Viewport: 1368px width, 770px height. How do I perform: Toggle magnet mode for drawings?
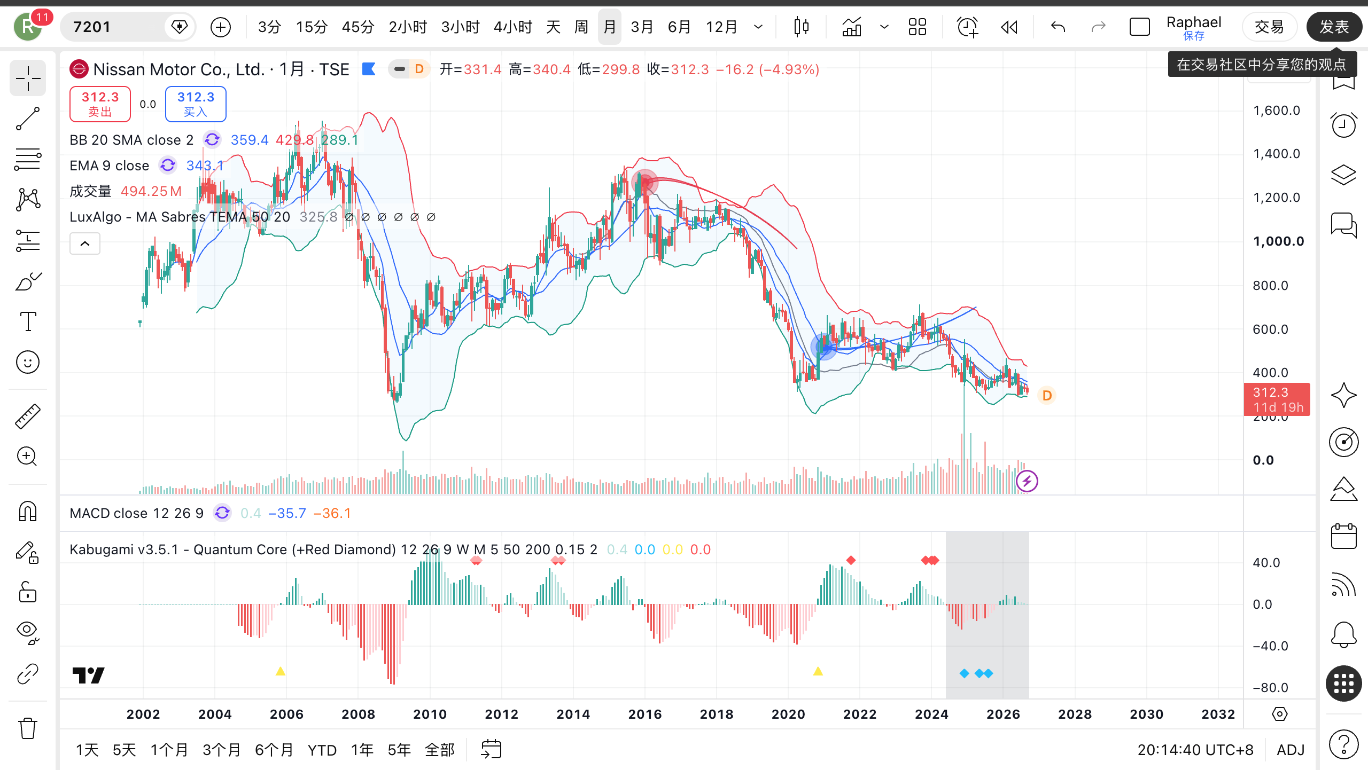[x=28, y=512]
